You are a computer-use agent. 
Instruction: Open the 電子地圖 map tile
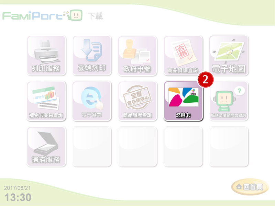point(229,56)
